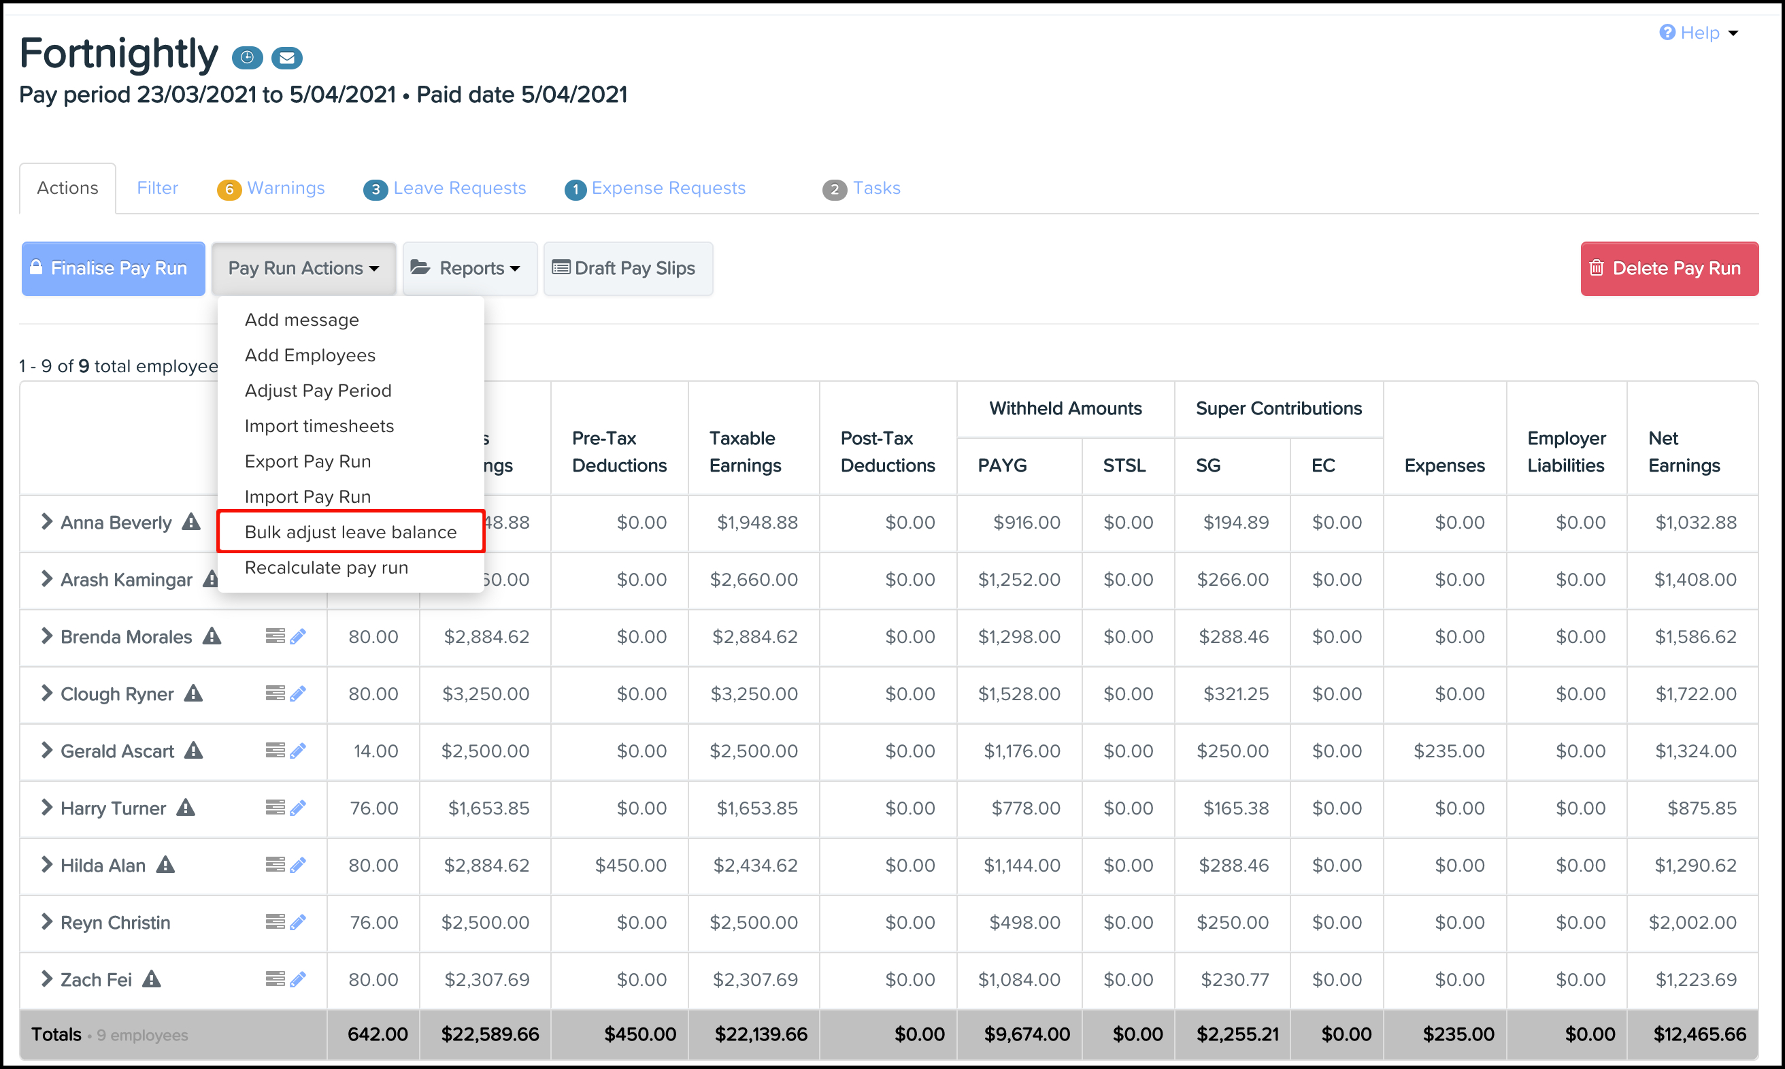1785x1069 pixels.
Task: Click the warning triangle next to Clough Ryner
Action: click(x=194, y=693)
